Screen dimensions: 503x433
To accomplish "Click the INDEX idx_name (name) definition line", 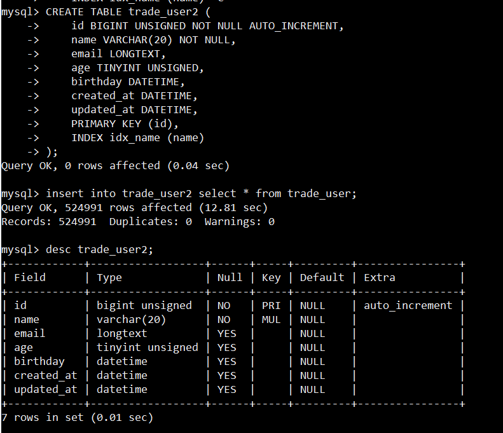I will [x=137, y=137].
